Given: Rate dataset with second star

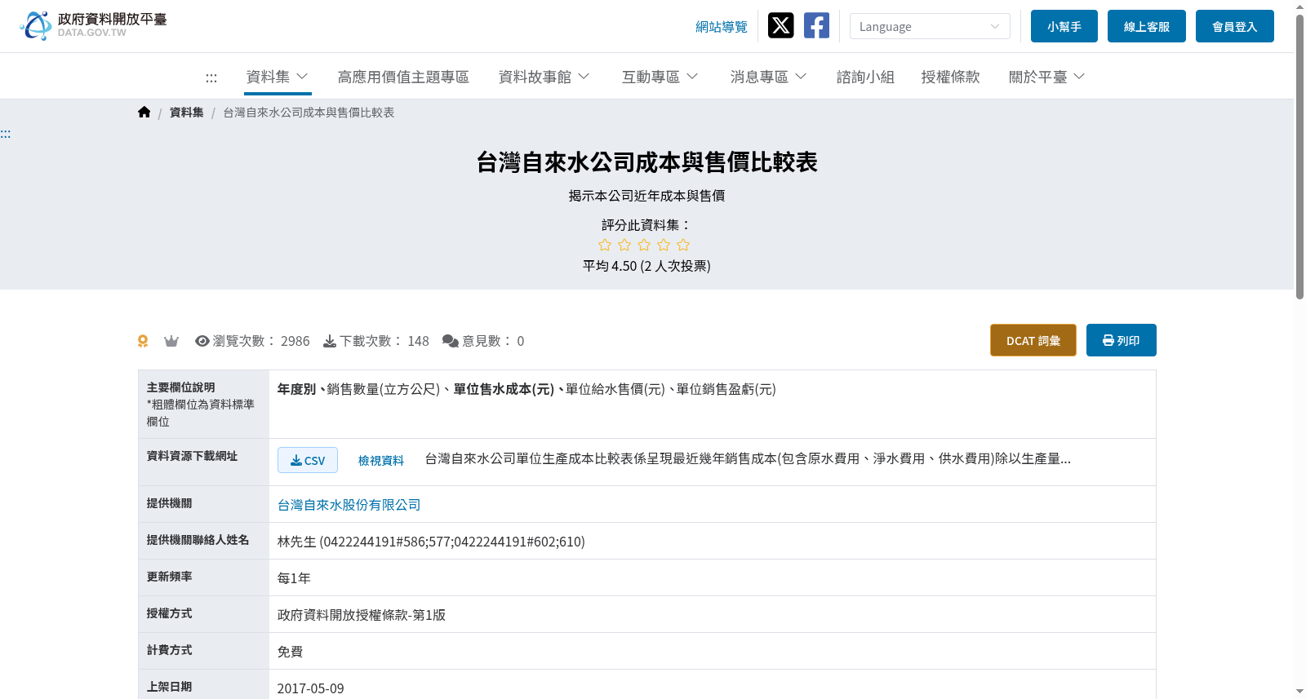Looking at the screenshot, I should tap(624, 245).
